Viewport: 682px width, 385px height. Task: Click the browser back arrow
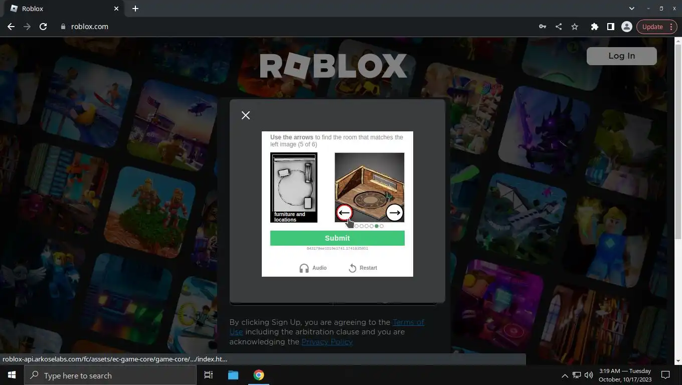11,27
